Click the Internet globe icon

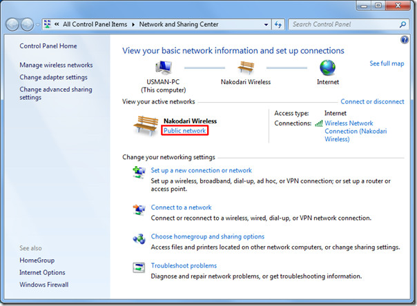coord(328,68)
